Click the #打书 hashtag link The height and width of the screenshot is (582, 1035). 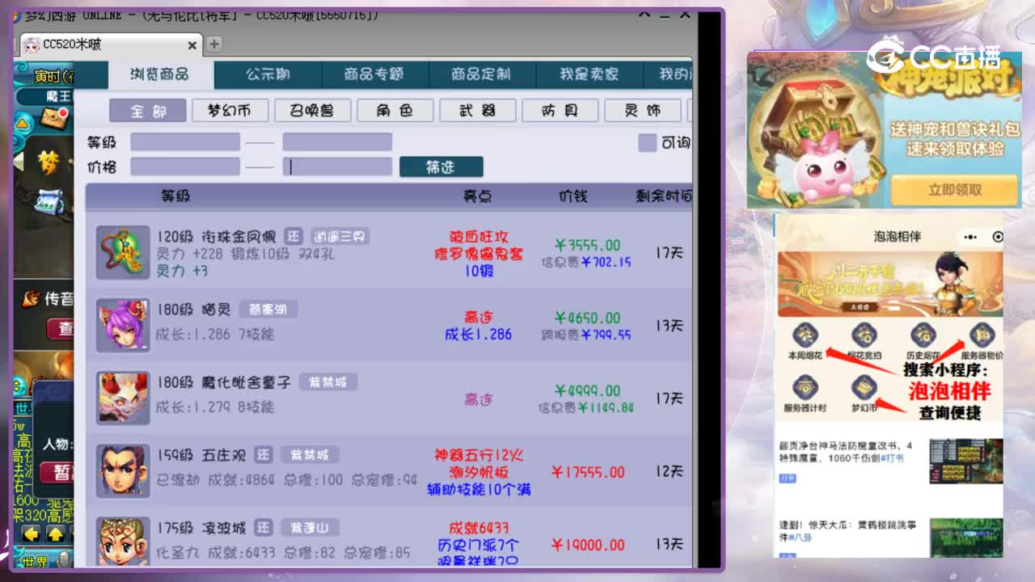pyautogui.click(x=893, y=458)
